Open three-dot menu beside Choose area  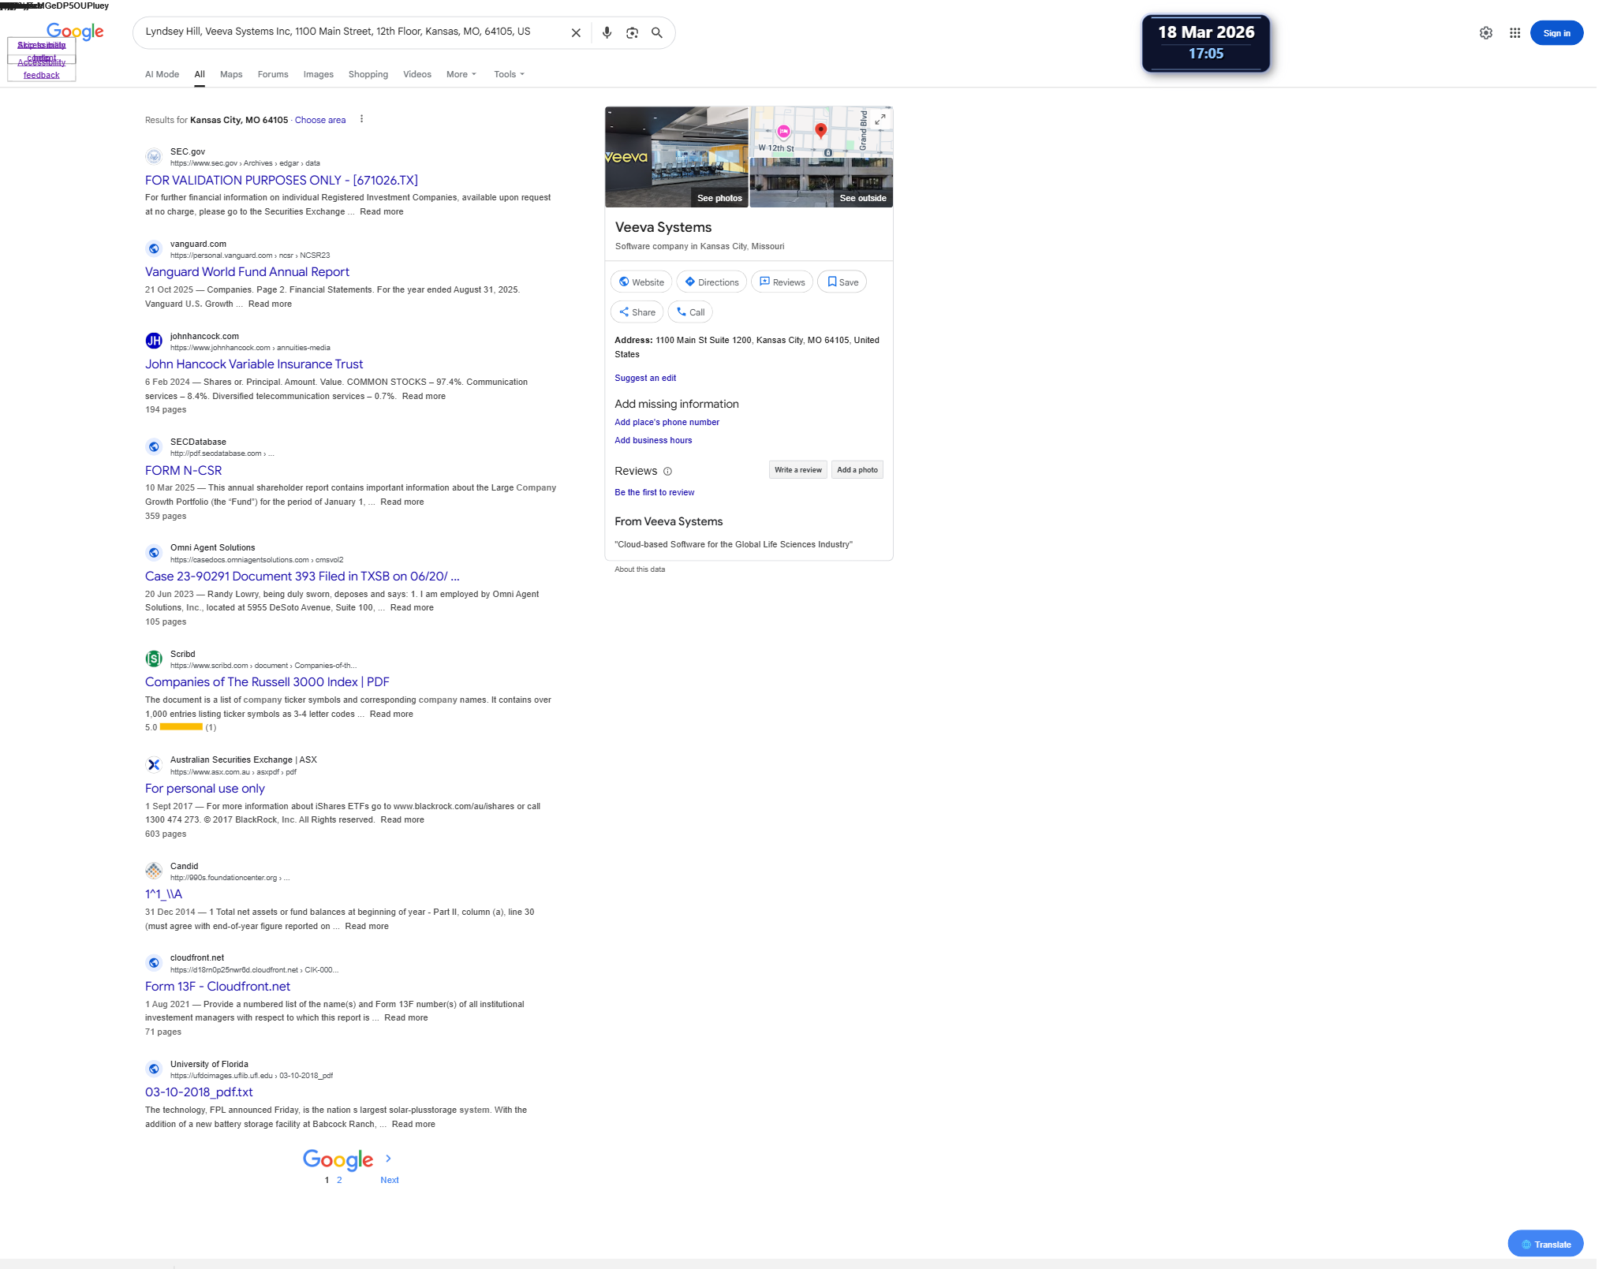[x=361, y=119]
